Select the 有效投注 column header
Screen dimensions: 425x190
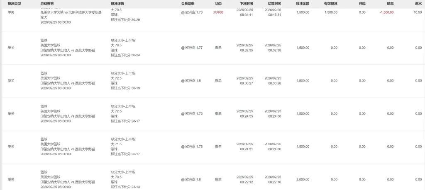tap(331, 3)
